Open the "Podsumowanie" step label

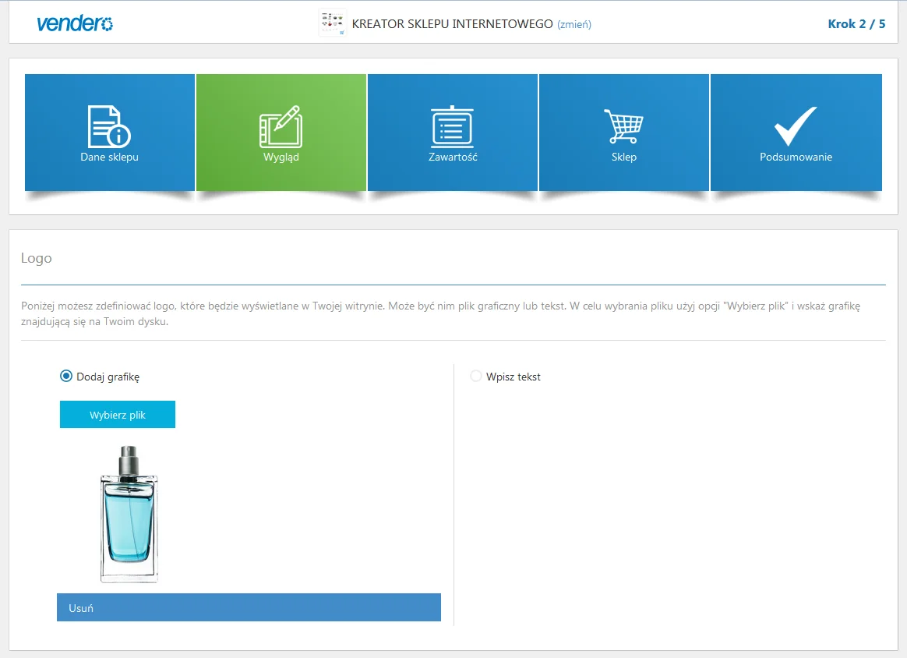click(x=796, y=157)
